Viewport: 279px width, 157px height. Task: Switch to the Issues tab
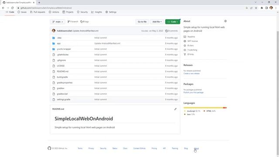[22, 12]
